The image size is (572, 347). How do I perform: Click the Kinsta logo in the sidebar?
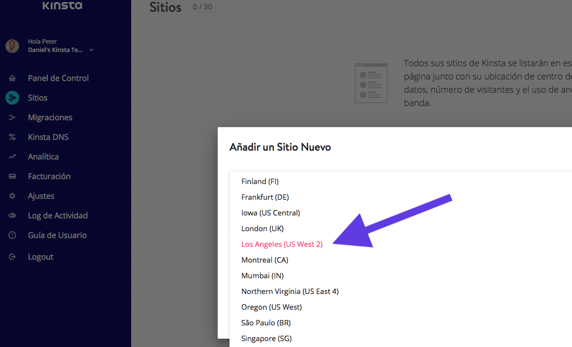click(62, 5)
